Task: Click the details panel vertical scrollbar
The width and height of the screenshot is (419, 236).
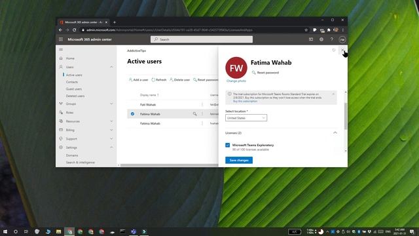Action: [346, 117]
